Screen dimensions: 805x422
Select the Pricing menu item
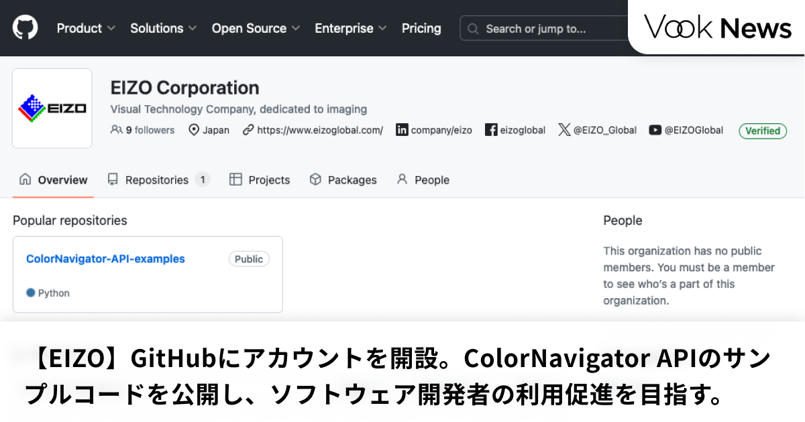click(421, 28)
